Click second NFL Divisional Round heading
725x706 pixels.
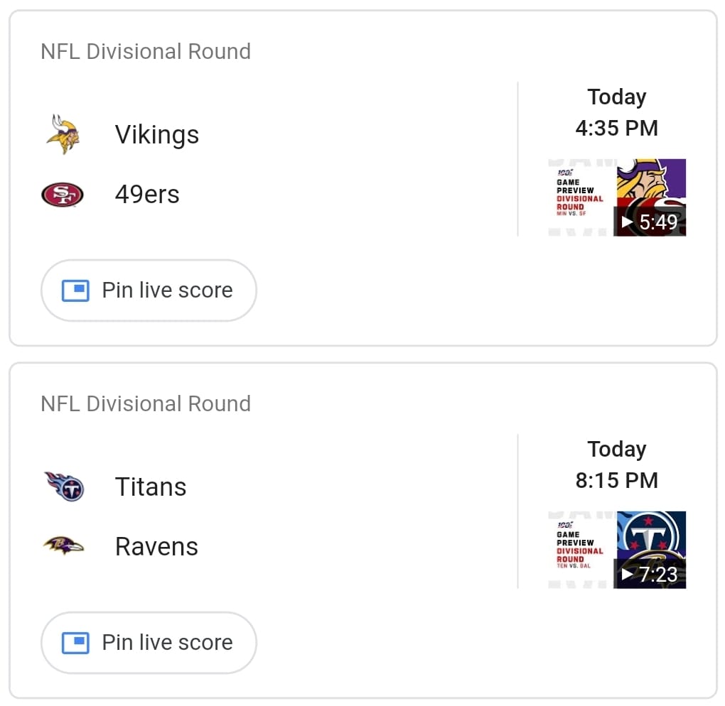point(146,403)
